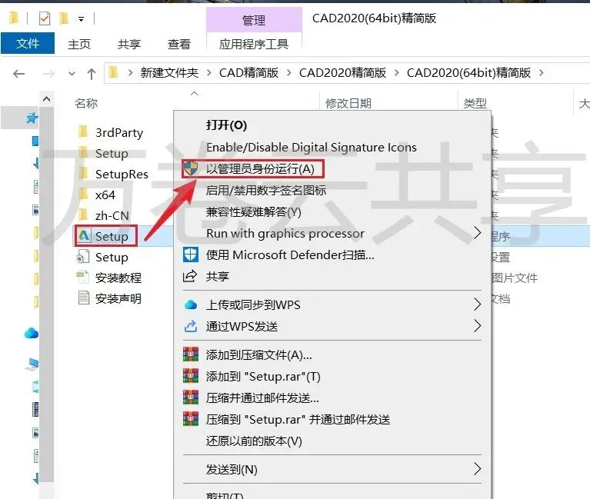Switch to the 共享 ribbon tab
The height and width of the screenshot is (499, 590).
(x=128, y=44)
